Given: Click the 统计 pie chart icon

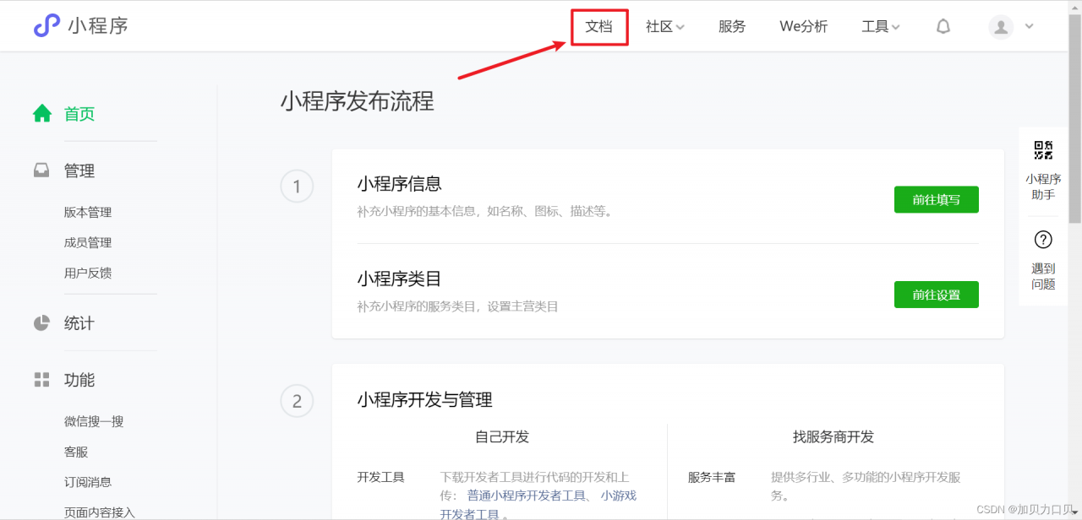Looking at the screenshot, I should [x=41, y=322].
